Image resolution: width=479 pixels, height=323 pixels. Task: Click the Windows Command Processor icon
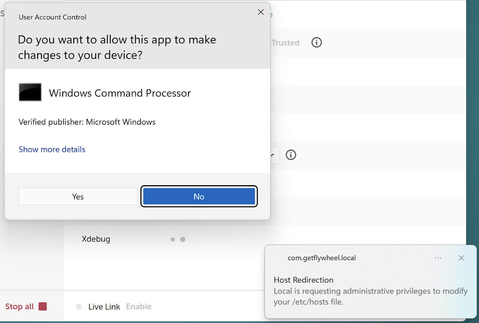click(x=30, y=92)
